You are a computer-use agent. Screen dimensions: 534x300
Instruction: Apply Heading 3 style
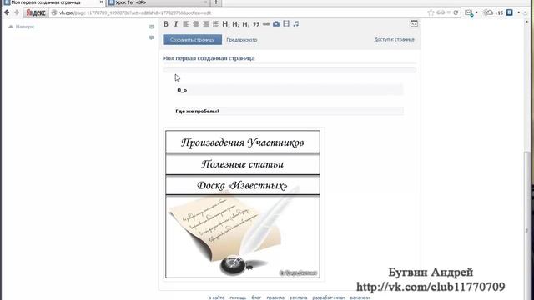coord(246,24)
